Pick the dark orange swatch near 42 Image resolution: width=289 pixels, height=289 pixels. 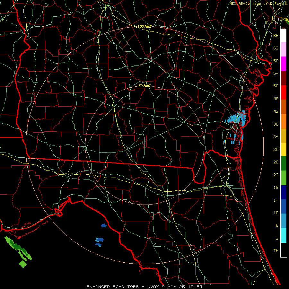point(284,107)
